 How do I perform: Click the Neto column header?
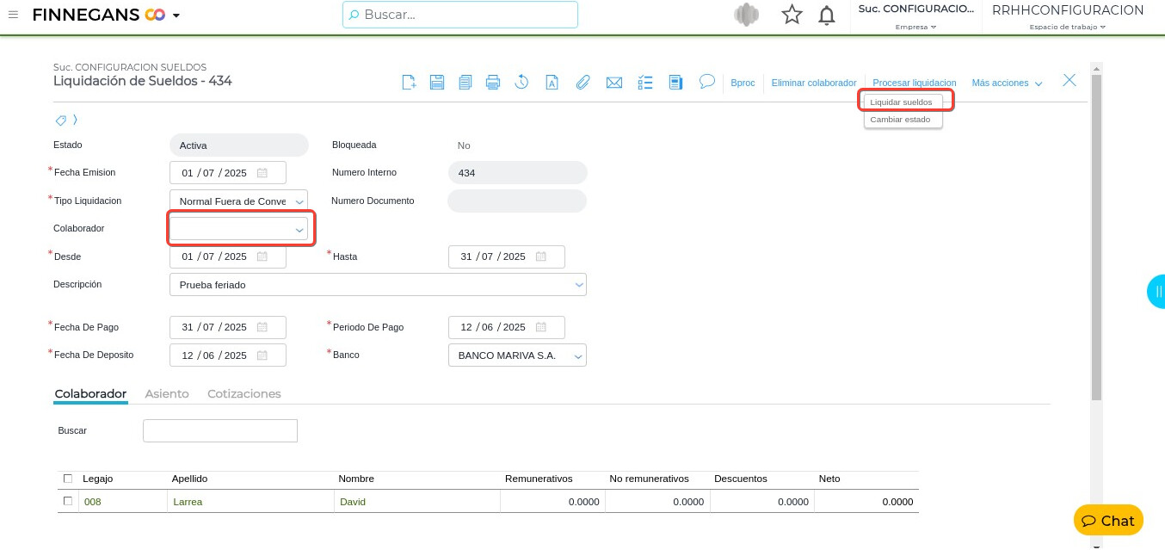(829, 479)
